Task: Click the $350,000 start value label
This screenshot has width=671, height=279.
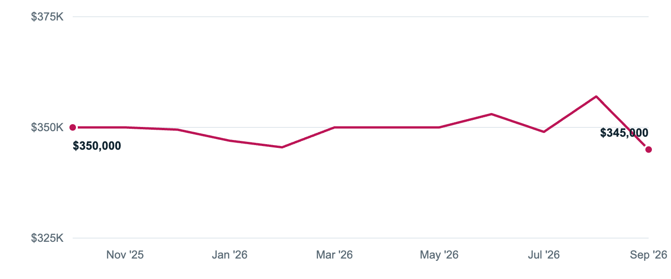Action: (97, 146)
